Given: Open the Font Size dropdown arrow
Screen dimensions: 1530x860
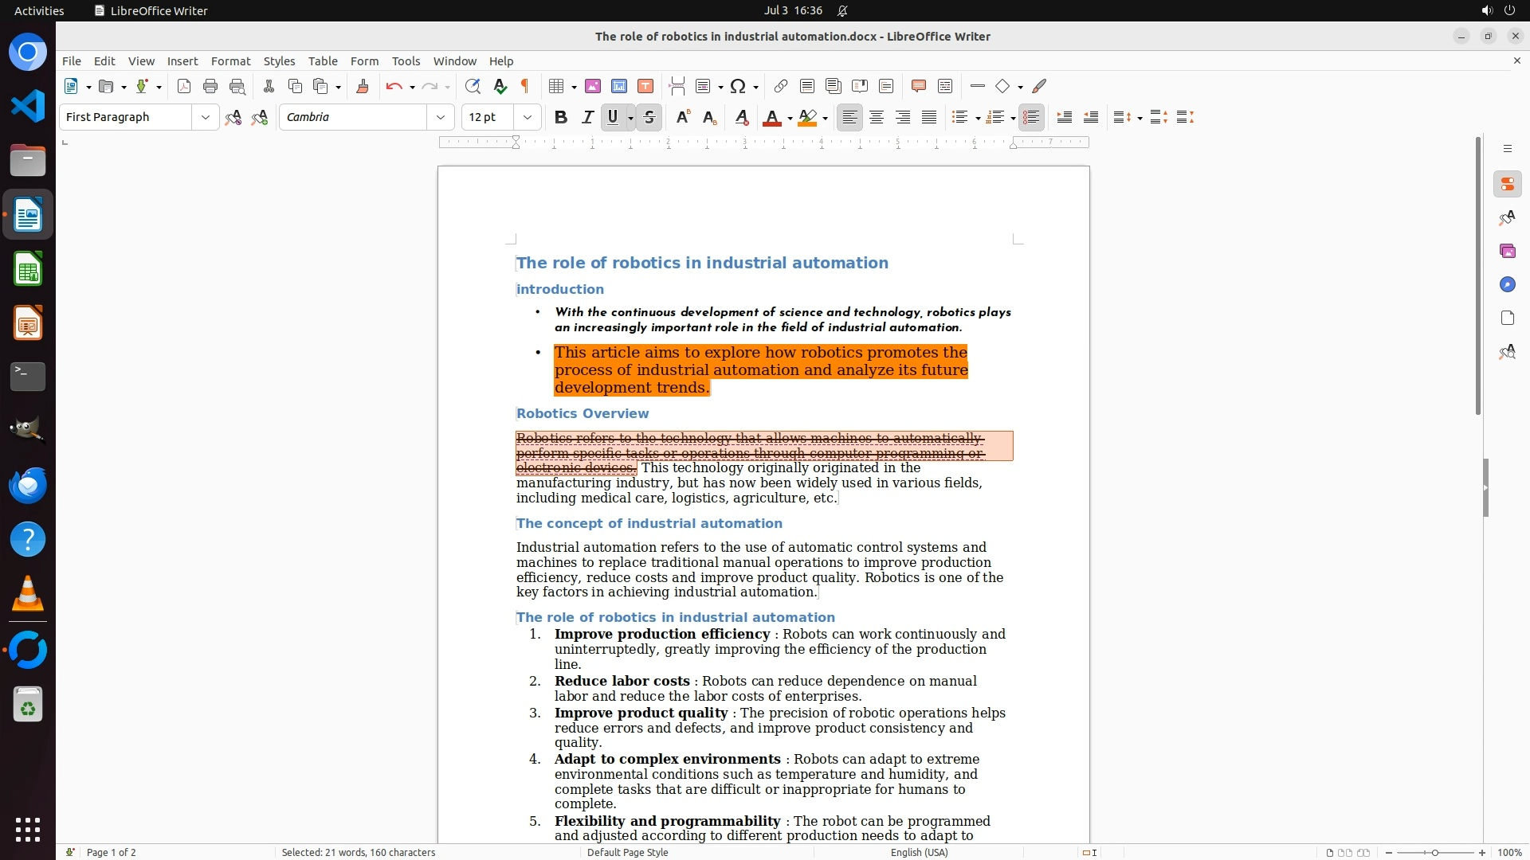Looking at the screenshot, I should pyautogui.click(x=528, y=118).
